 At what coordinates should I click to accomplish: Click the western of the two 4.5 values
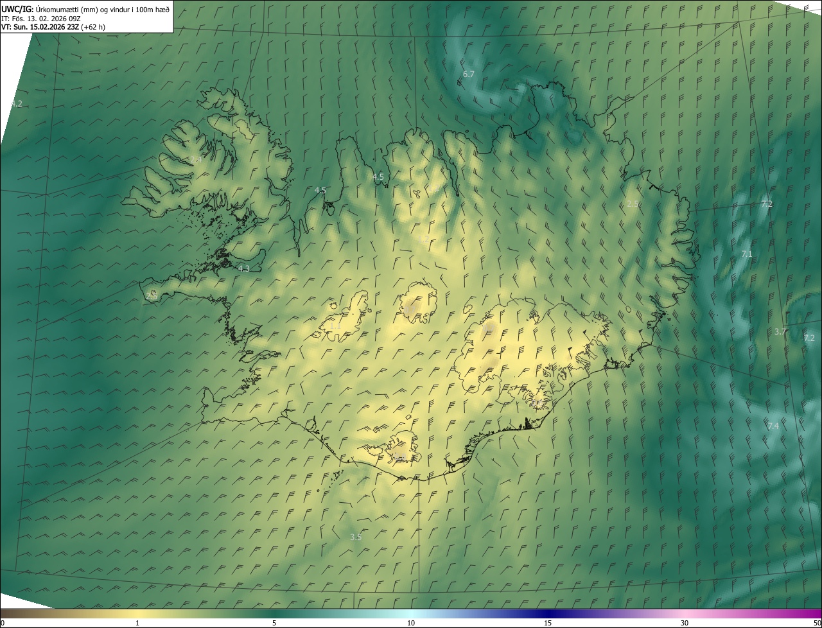pyautogui.click(x=320, y=191)
